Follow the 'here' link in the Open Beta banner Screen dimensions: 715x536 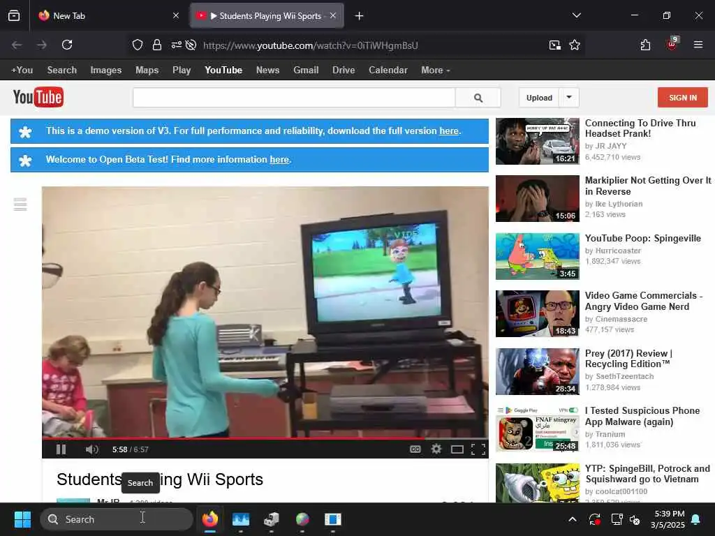279,160
